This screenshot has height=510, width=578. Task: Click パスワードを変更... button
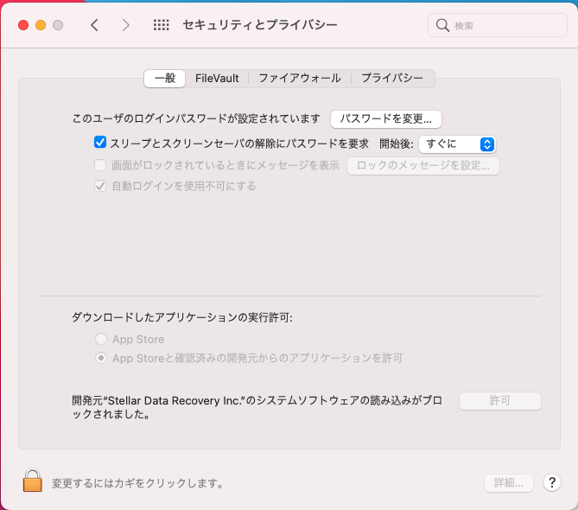click(386, 119)
